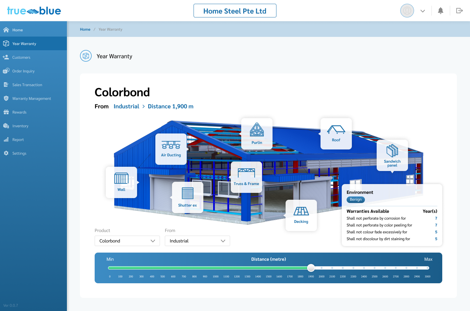Click the Benign environment badge
This screenshot has width=470, height=311.
pyautogui.click(x=356, y=200)
